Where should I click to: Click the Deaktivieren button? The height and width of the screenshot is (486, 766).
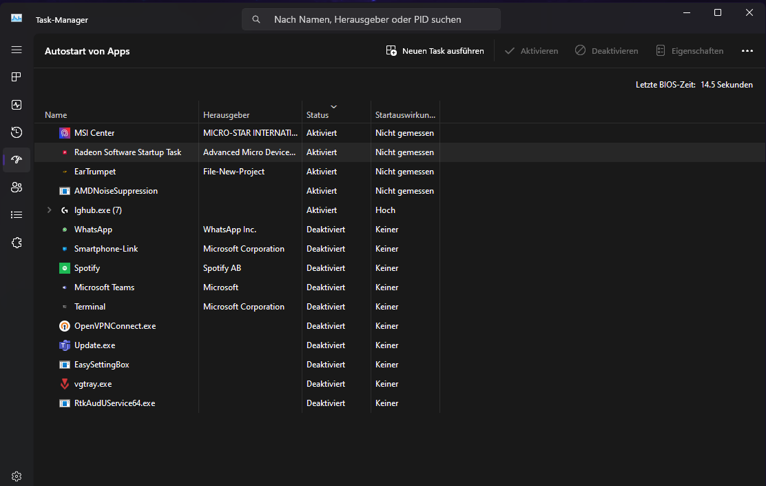point(606,51)
